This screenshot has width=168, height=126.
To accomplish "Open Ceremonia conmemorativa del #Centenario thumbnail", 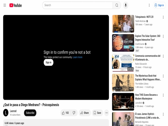I will click(x=123, y=63).
